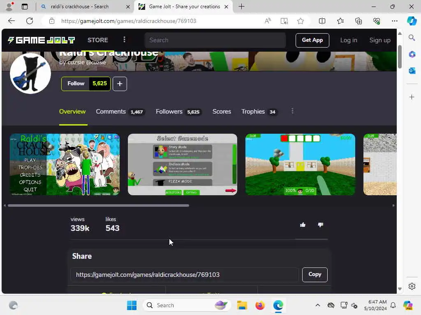
Task: Open the Windows Start menu
Action: [x=132, y=305]
